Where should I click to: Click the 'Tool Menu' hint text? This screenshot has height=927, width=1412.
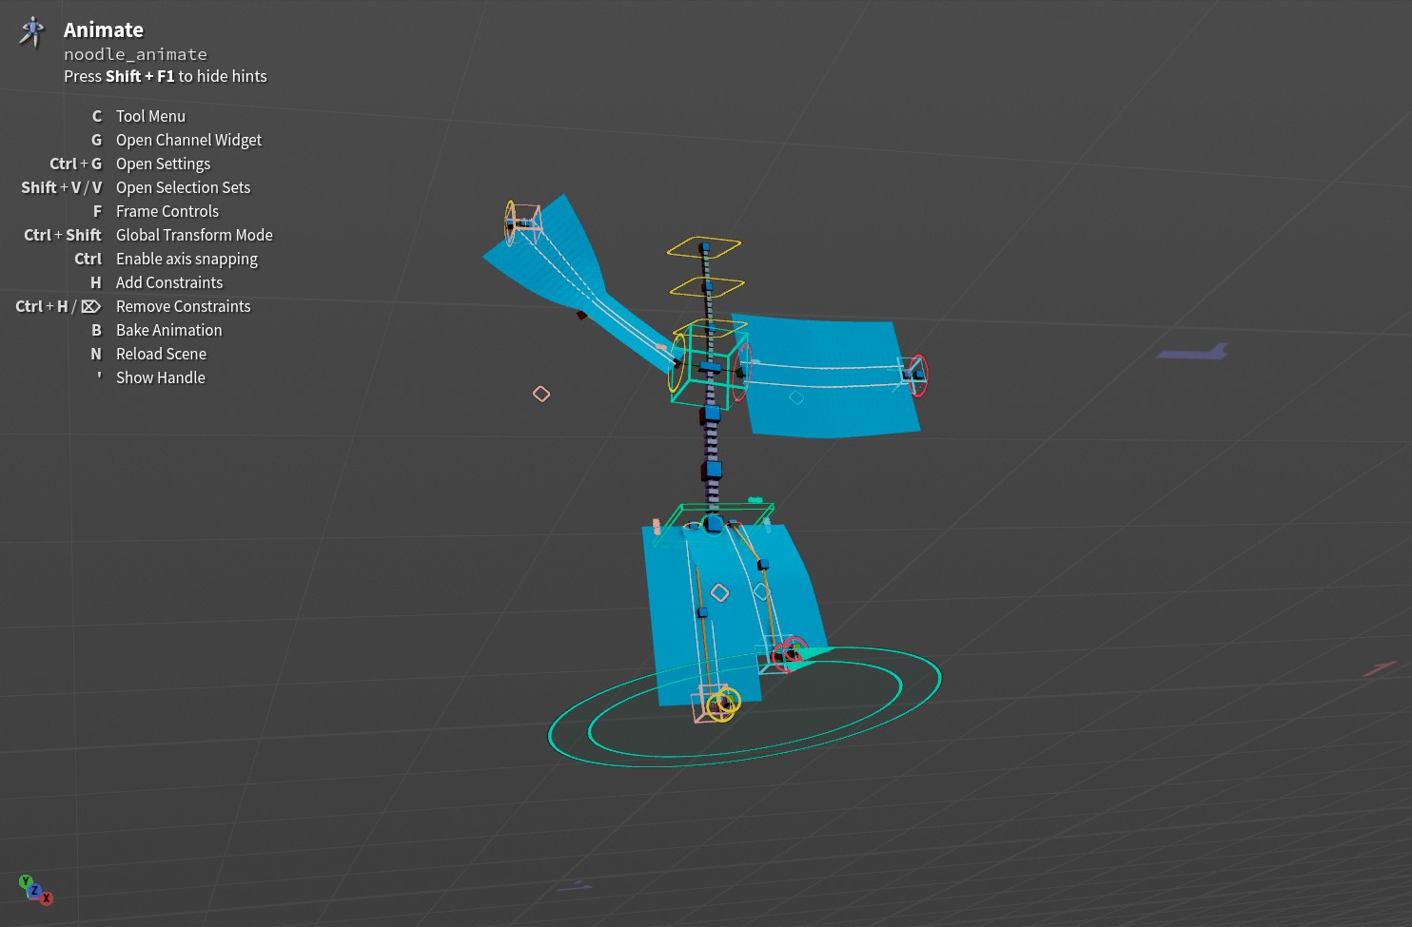pos(150,116)
